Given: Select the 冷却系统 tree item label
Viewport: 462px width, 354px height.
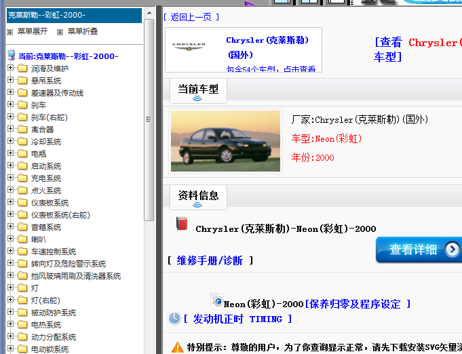Looking at the screenshot, I should (x=46, y=142).
